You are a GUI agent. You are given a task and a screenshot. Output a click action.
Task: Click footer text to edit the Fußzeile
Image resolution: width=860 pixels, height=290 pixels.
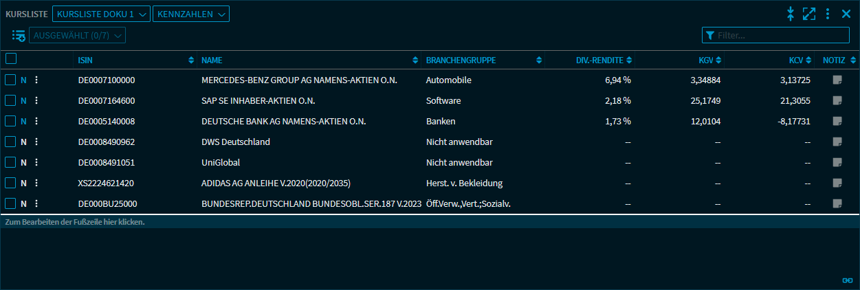click(75, 223)
